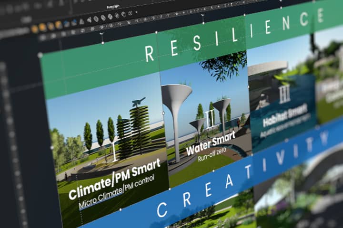Click the second orange round toolbar icon
The image size is (343, 228).
point(42,27)
